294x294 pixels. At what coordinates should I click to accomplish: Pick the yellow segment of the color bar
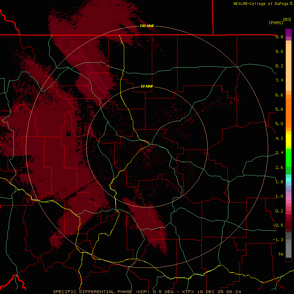(x=288, y=140)
